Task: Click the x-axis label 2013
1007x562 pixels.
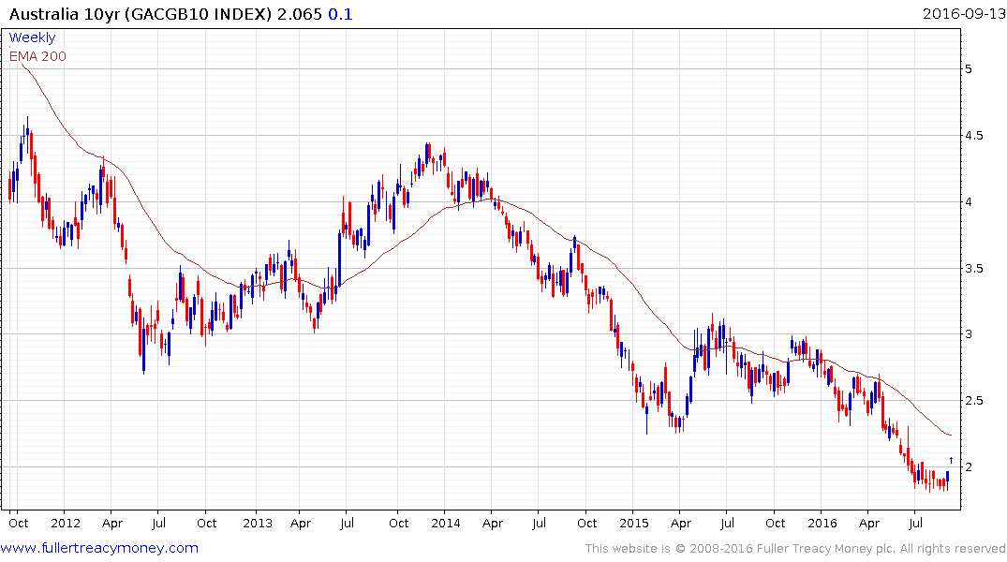Action: coord(258,523)
